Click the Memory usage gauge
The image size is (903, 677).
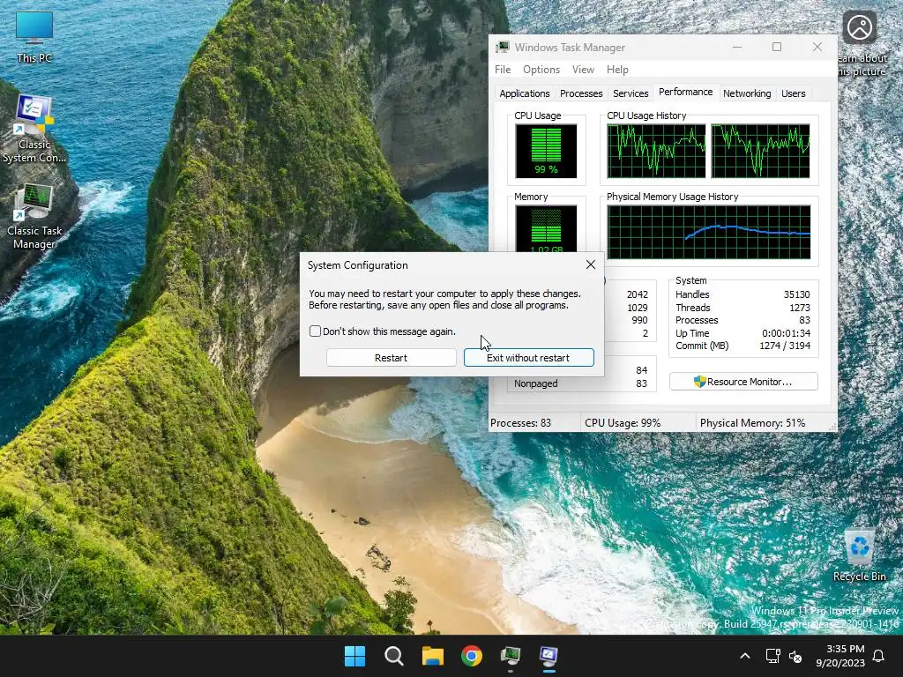(x=546, y=229)
